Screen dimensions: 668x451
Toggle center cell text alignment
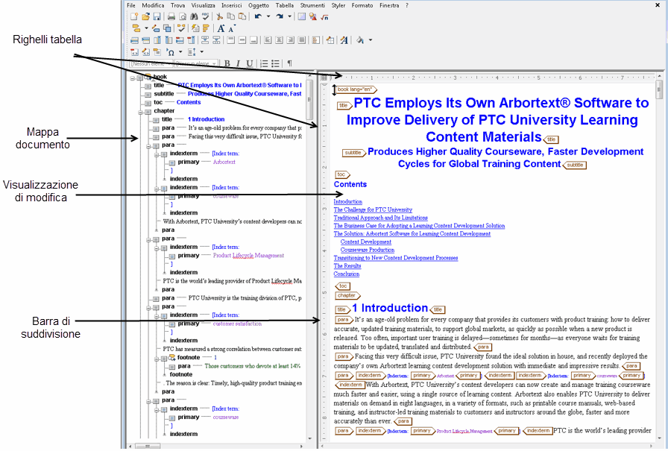[279, 40]
